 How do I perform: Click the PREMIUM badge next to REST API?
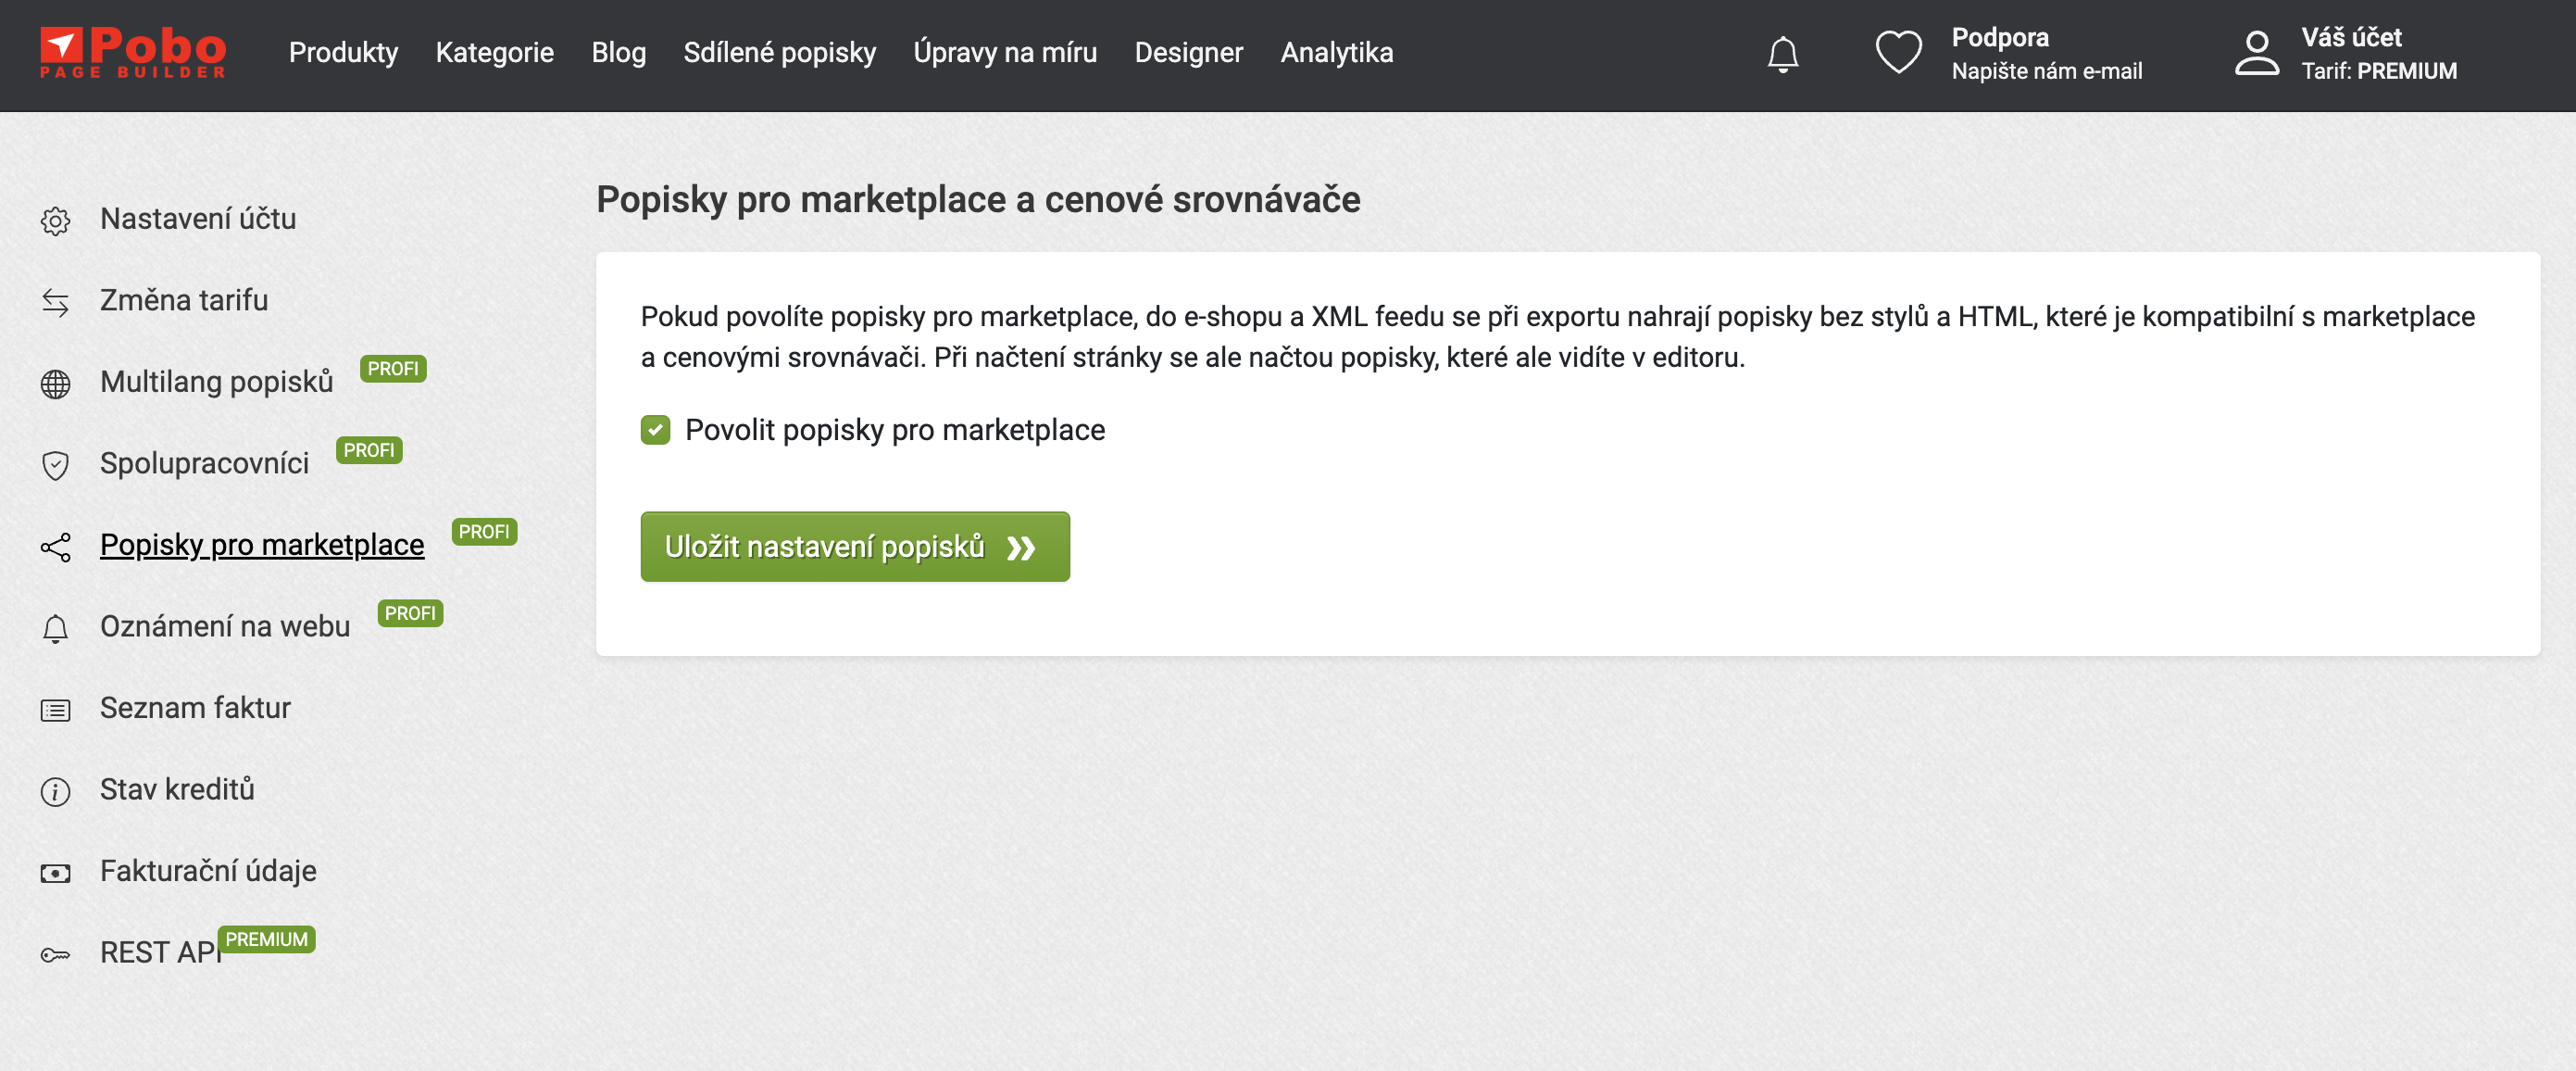[267, 939]
